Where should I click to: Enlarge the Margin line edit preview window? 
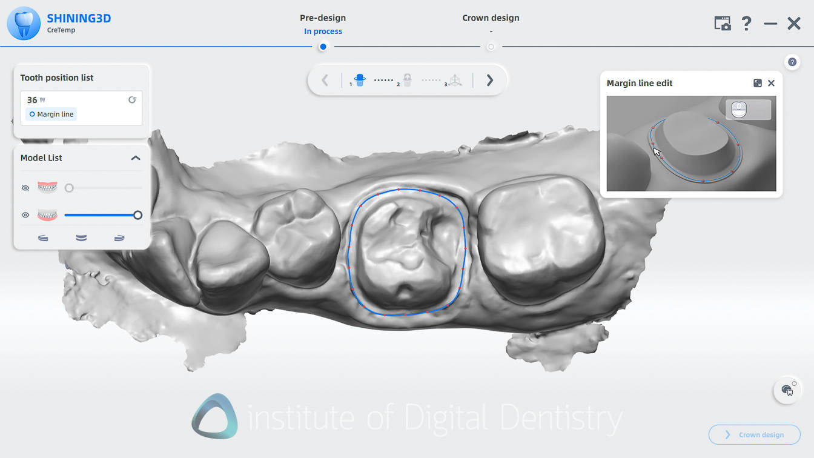[757, 83]
